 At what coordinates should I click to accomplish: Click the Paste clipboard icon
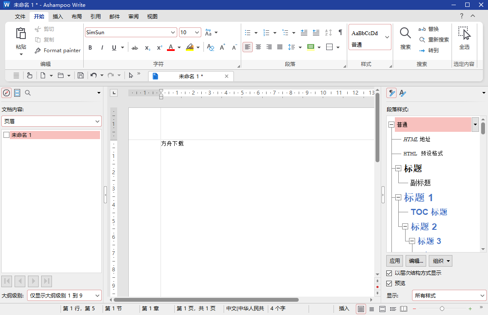[21, 33]
